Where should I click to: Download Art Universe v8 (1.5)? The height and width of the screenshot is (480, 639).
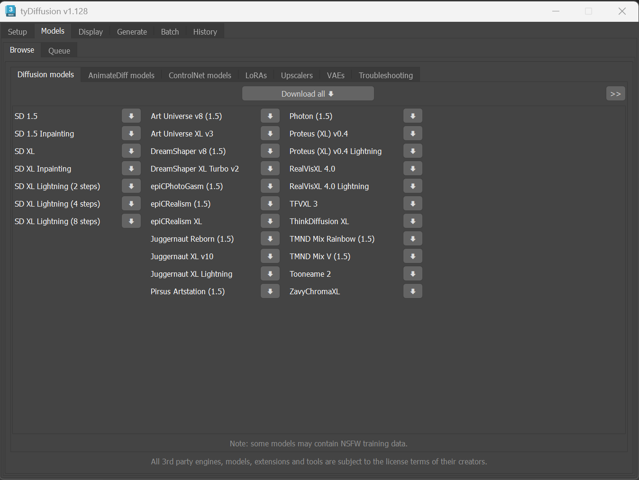tap(270, 116)
